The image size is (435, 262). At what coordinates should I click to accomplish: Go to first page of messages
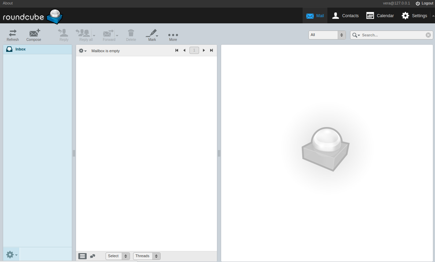(177, 50)
